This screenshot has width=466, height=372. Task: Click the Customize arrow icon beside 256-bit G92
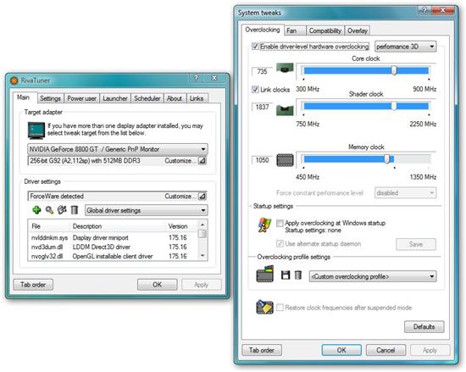click(202, 161)
